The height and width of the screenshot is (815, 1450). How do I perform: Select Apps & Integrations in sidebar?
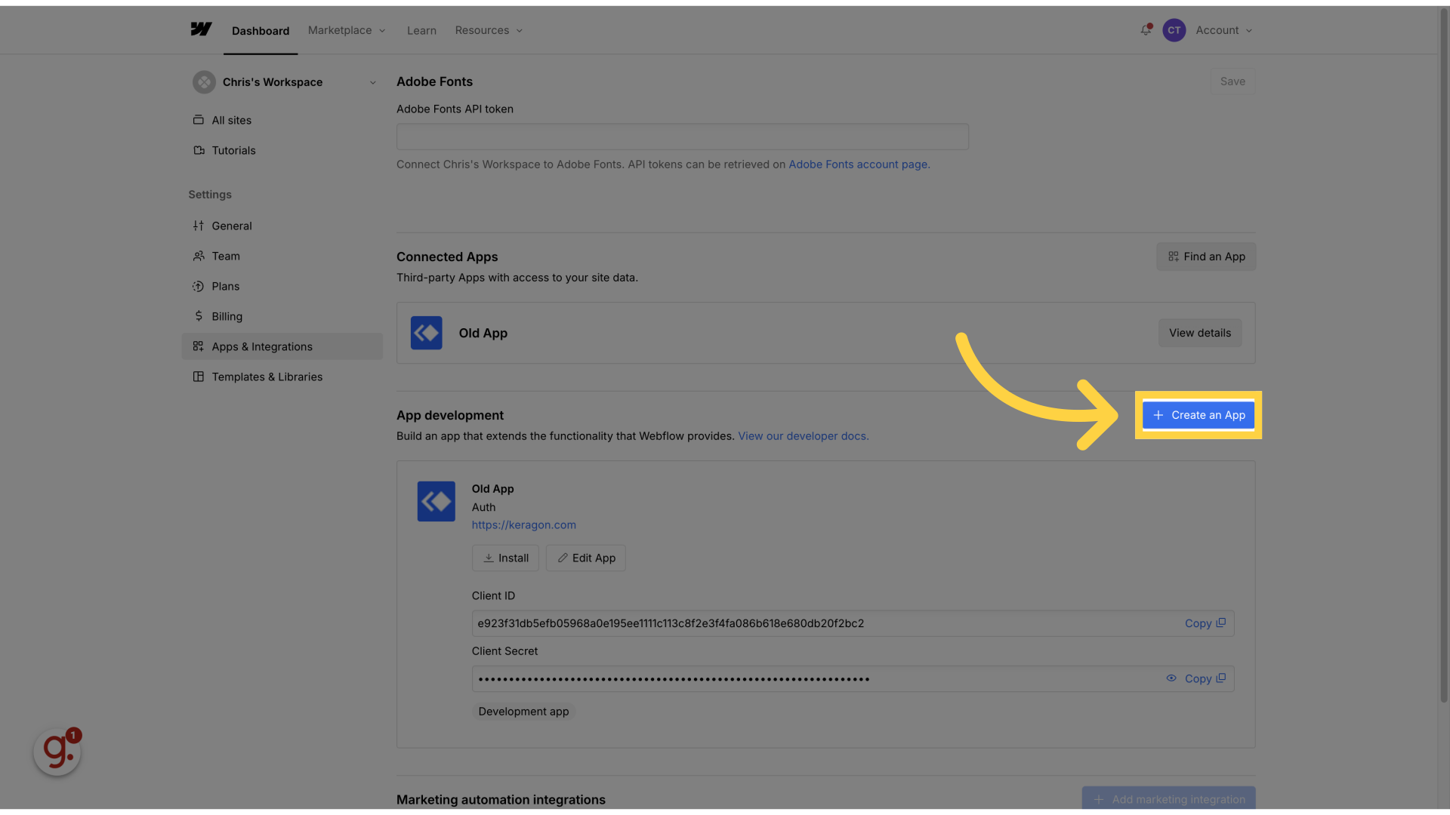click(282, 346)
